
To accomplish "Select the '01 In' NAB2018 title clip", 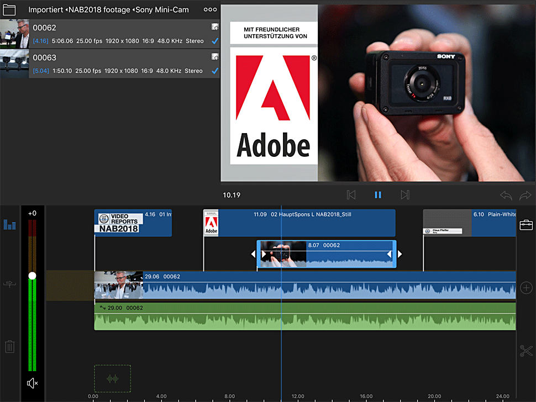I will tap(133, 223).
